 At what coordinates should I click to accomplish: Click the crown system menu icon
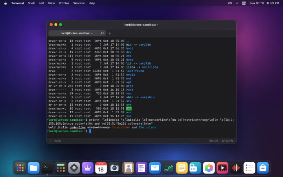coord(6,3)
